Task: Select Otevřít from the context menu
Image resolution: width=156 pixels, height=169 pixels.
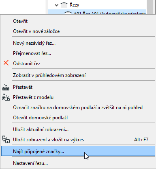Action: (x=78, y=21)
